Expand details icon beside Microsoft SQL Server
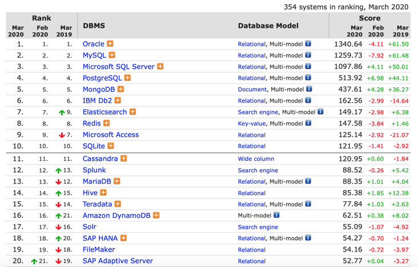The image size is (418, 267). tap(160, 67)
